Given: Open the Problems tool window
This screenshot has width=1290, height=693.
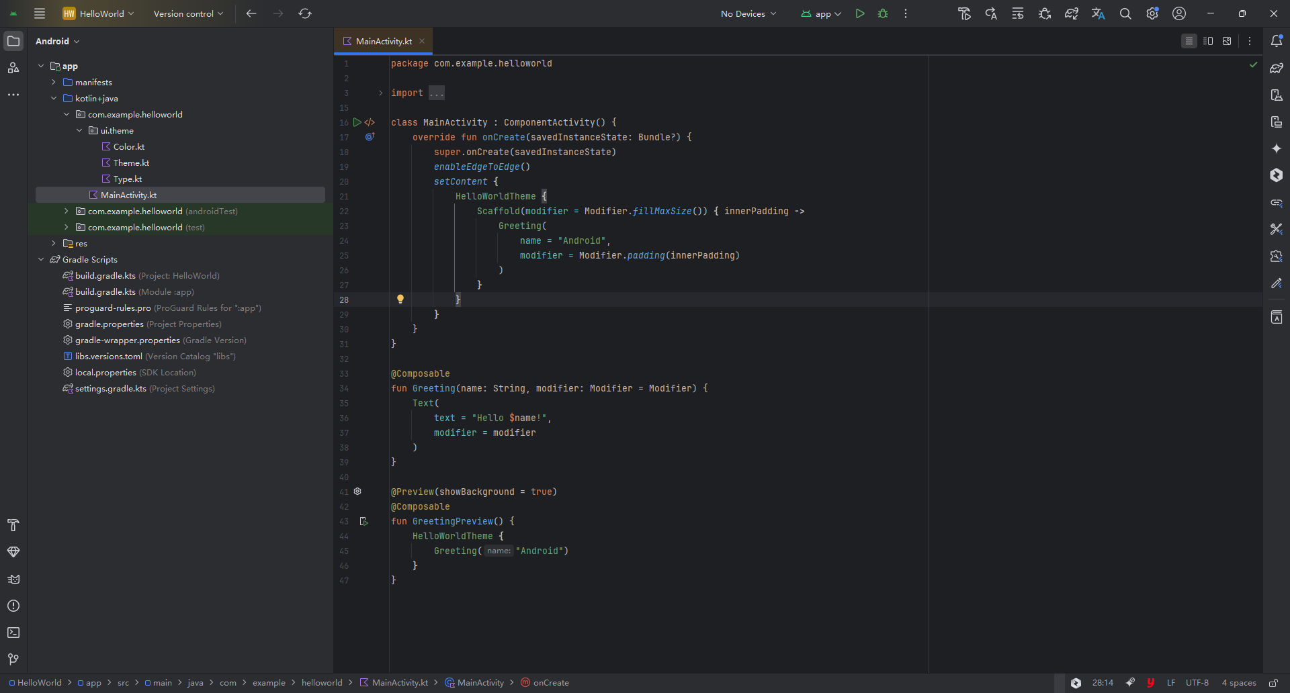Looking at the screenshot, I should (13, 606).
